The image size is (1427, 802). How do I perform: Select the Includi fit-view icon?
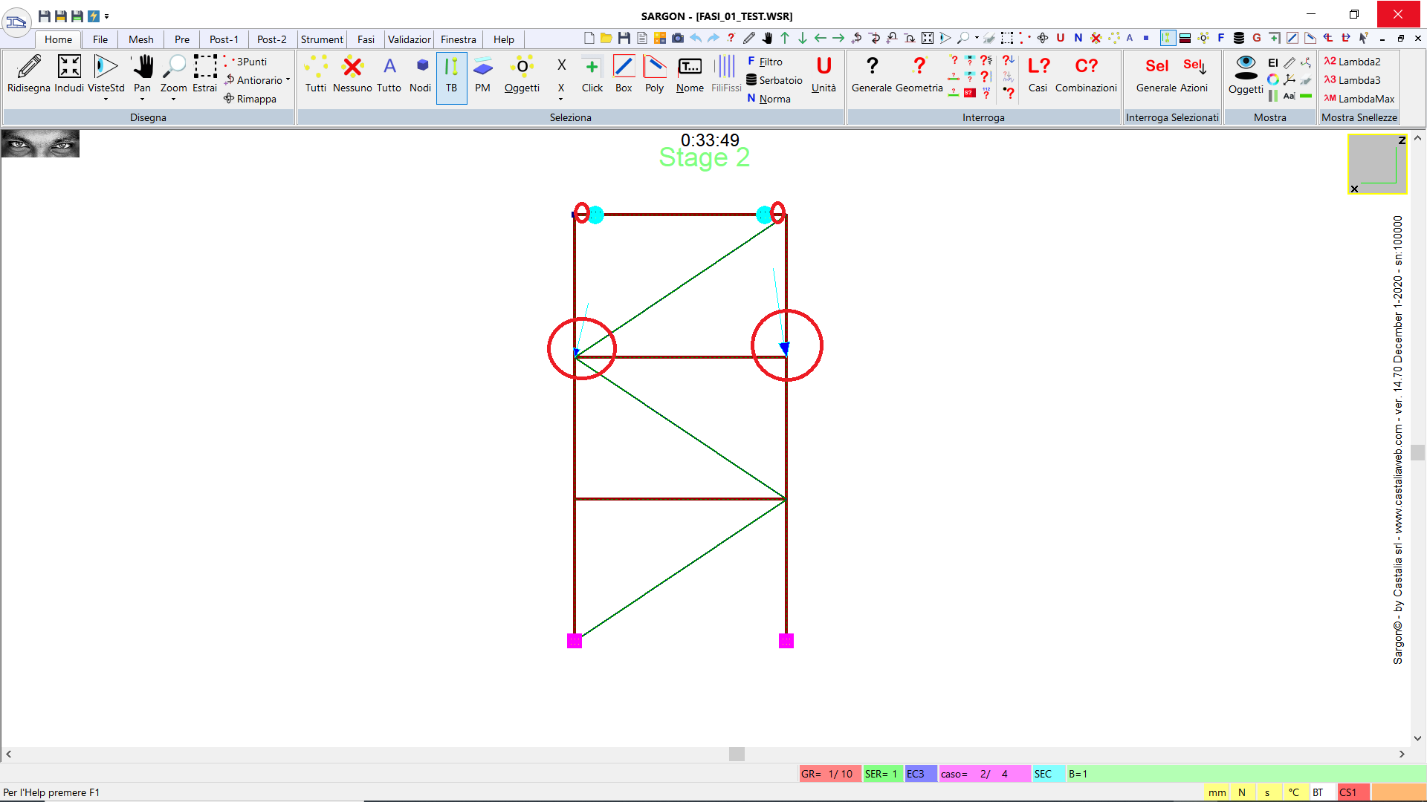coord(69,68)
